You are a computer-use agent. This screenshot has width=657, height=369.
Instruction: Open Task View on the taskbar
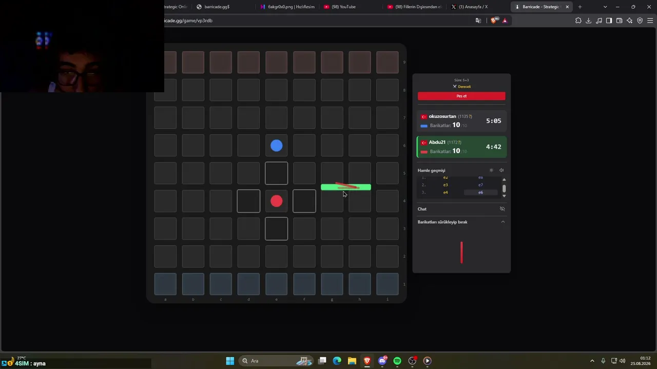tap(322, 361)
